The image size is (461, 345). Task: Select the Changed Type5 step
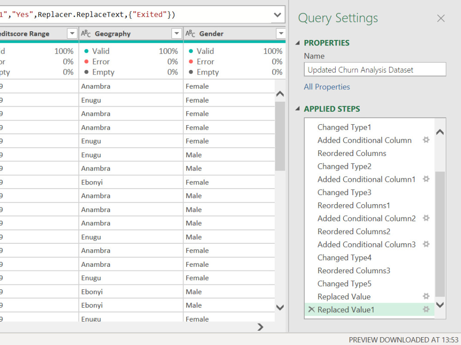(369, 284)
